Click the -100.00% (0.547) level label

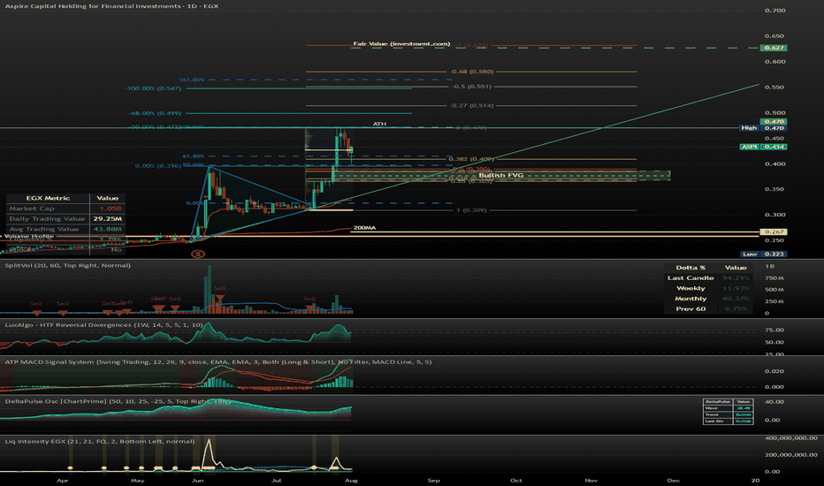(x=153, y=88)
